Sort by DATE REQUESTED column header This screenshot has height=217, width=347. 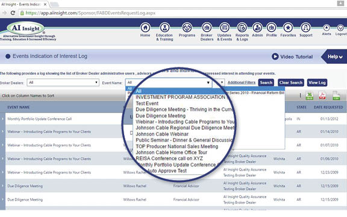click(x=328, y=107)
